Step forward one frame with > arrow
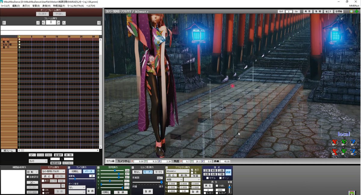Image resolution: width=361 pixels, height=195 pixels. 58,23
